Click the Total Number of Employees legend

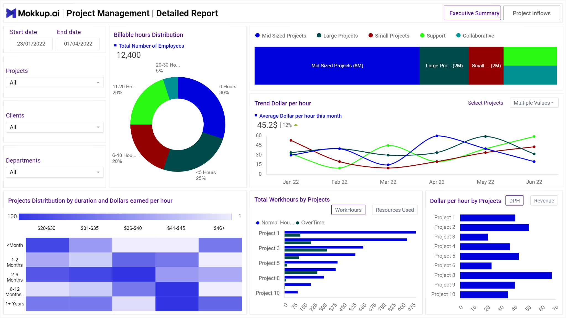pos(149,46)
